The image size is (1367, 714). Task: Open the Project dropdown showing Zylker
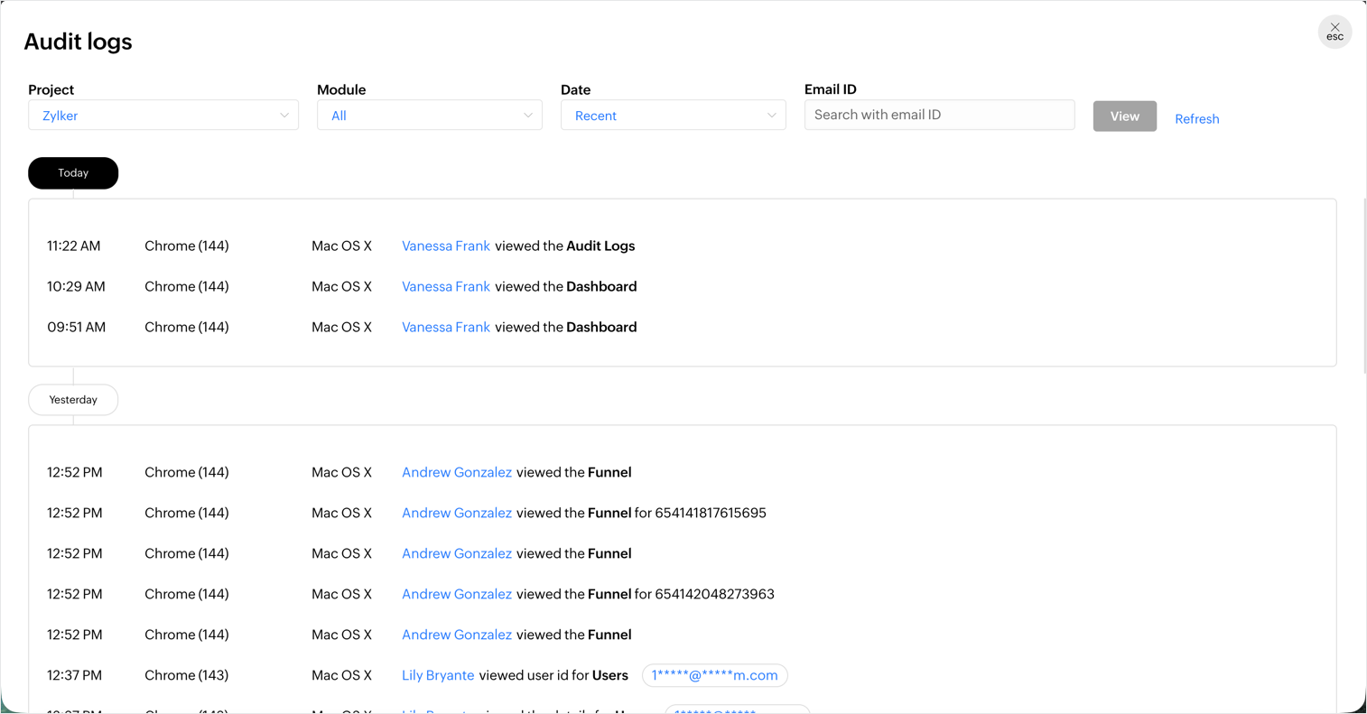pyautogui.click(x=163, y=116)
